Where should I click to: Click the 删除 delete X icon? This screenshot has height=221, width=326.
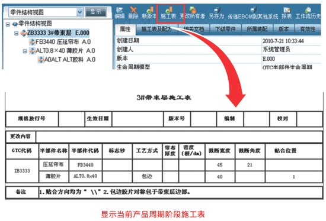point(133,13)
